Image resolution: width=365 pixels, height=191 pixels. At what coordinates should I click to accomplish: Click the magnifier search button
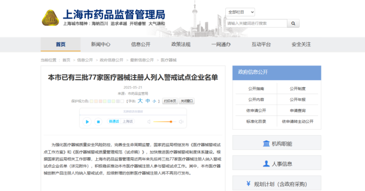293,23
